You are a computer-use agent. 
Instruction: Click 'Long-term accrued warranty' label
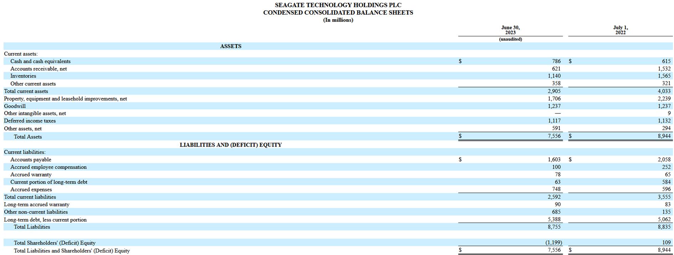pos(36,204)
